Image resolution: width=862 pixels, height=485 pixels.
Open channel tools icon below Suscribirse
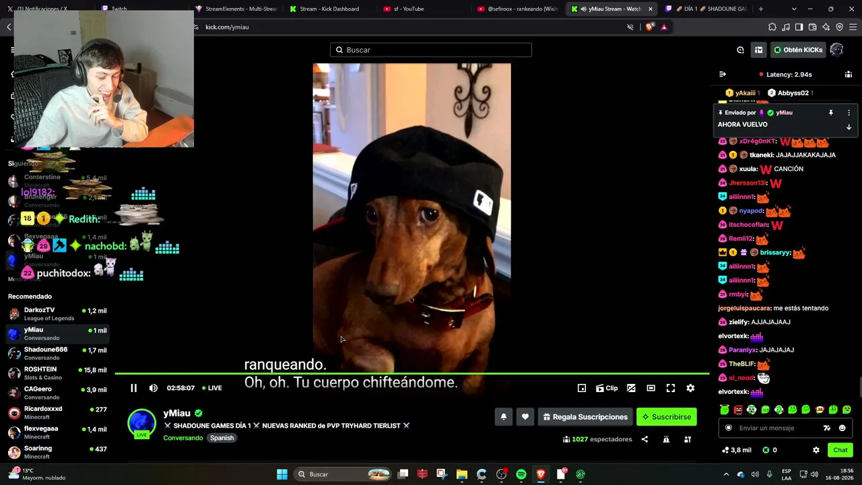[x=688, y=439]
